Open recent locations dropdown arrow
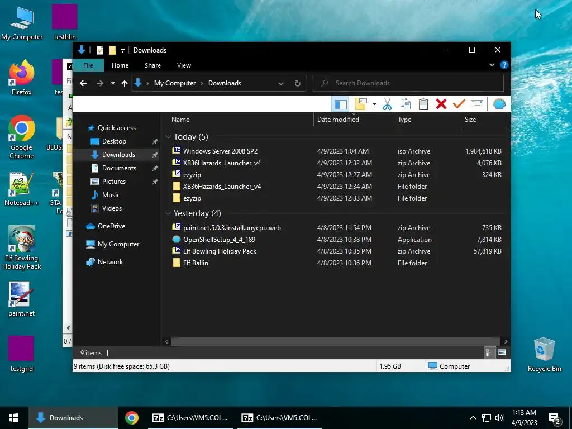Viewport: 572px width, 429px height. coord(113,83)
